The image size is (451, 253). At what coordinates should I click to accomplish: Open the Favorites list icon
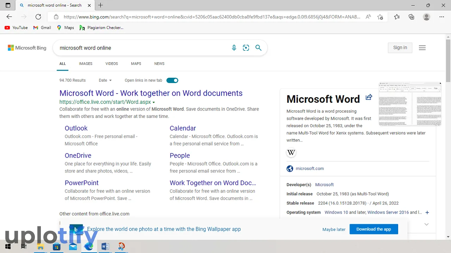click(x=397, y=17)
